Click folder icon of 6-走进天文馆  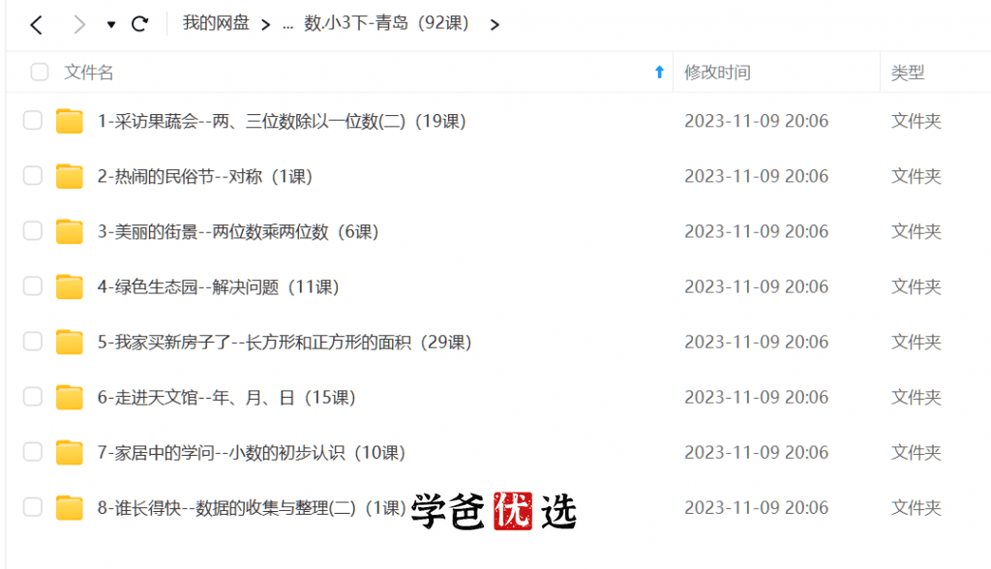point(70,397)
